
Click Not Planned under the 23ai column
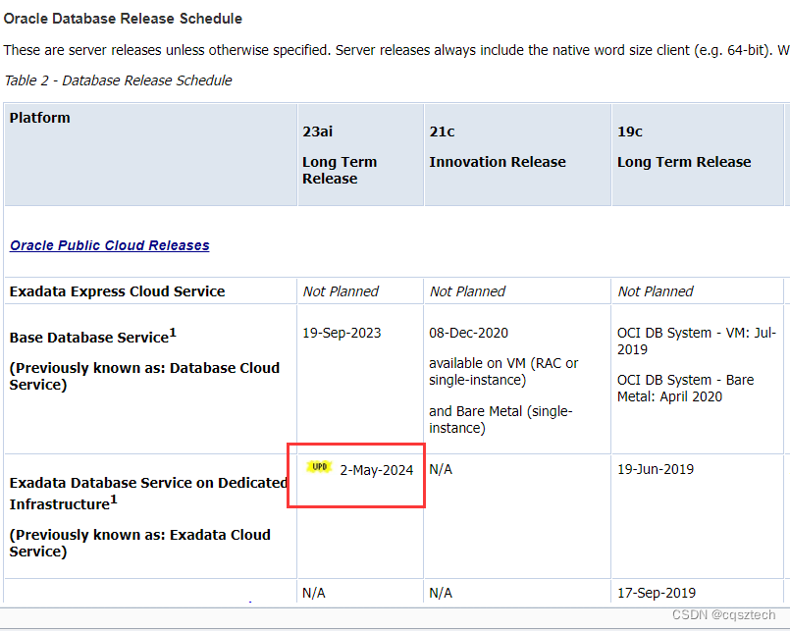tap(341, 291)
